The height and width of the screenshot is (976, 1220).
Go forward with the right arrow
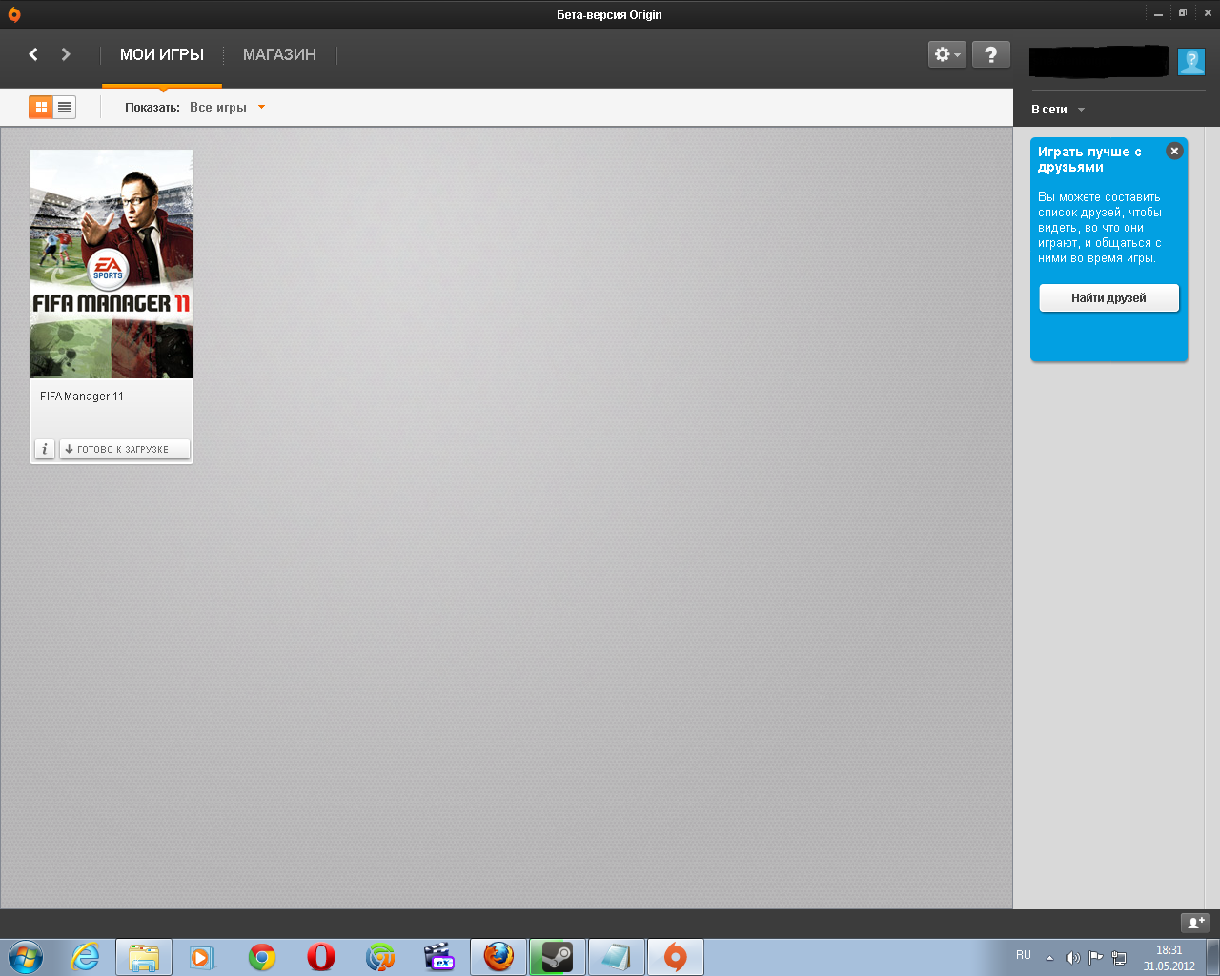66,54
